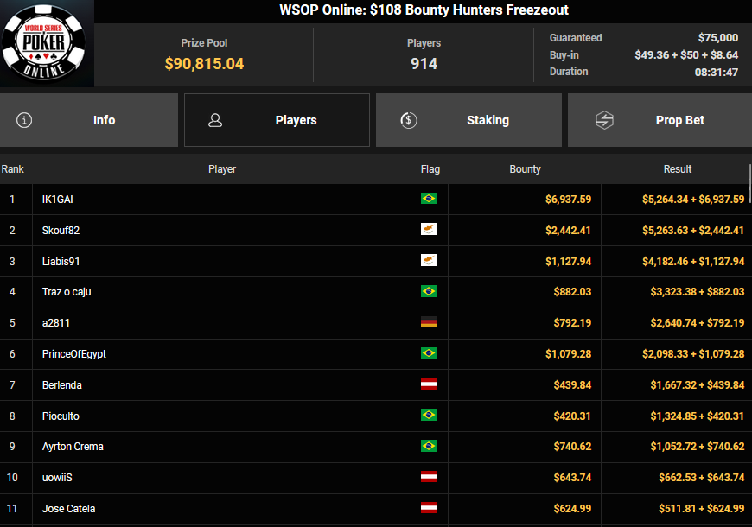Click the Staking dollar coin icon
752x527 pixels.
pos(410,120)
